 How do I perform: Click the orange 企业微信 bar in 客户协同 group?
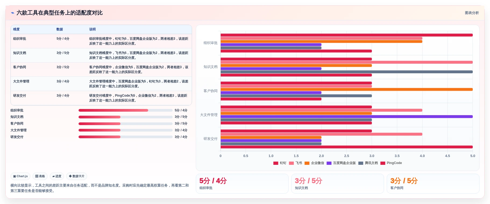tap(347, 89)
